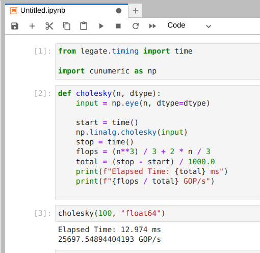This screenshot has width=260, height=253.
Task: Click the 'flops = (n**3) / 3' line
Action: [x=143, y=151]
